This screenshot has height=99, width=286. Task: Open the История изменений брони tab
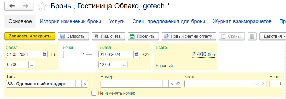click(71, 21)
